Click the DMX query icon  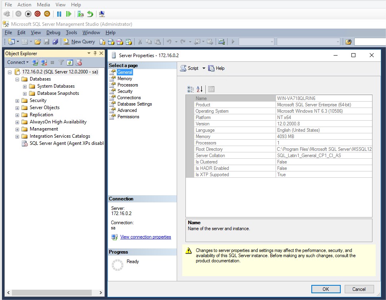click(120, 42)
